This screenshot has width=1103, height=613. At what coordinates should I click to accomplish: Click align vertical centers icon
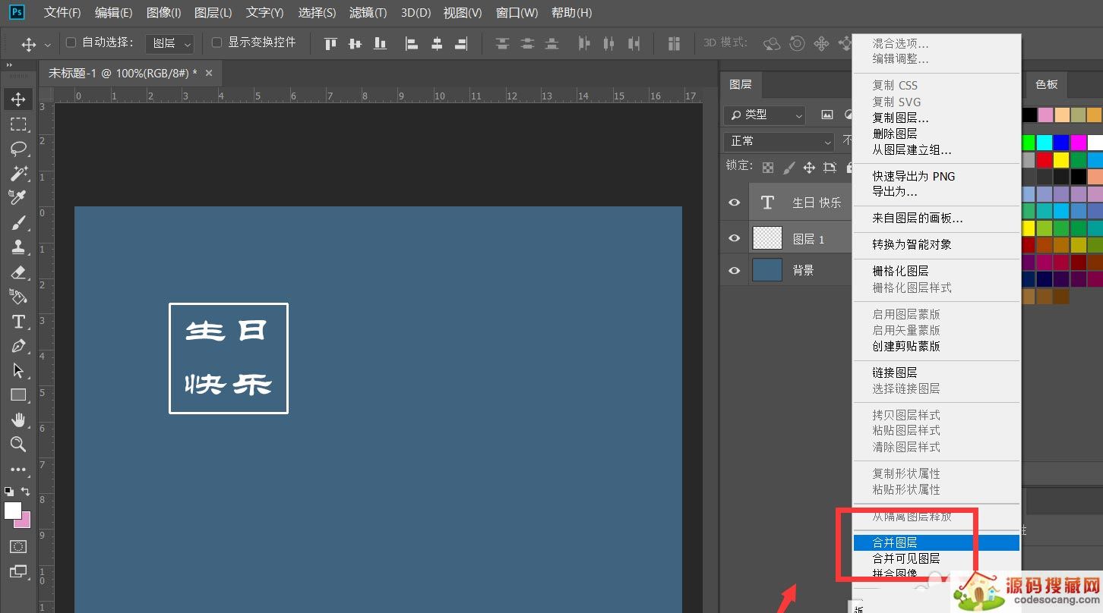pos(355,44)
